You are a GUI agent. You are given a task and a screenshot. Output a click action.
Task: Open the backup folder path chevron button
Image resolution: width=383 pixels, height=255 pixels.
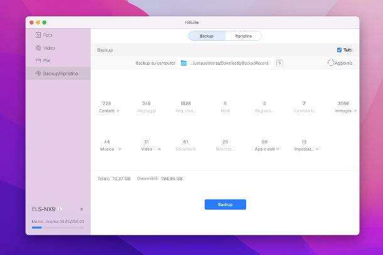(279, 63)
